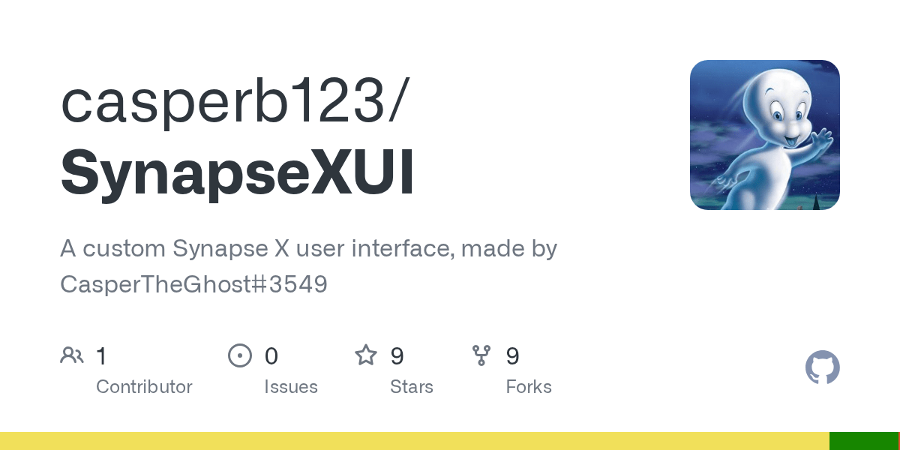The image size is (900, 450).
Task: Click the fork icon
Action: click(x=481, y=355)
